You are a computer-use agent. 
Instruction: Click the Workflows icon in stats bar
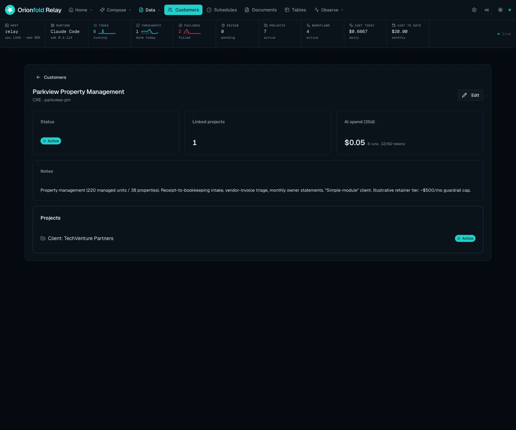[309, 25]
